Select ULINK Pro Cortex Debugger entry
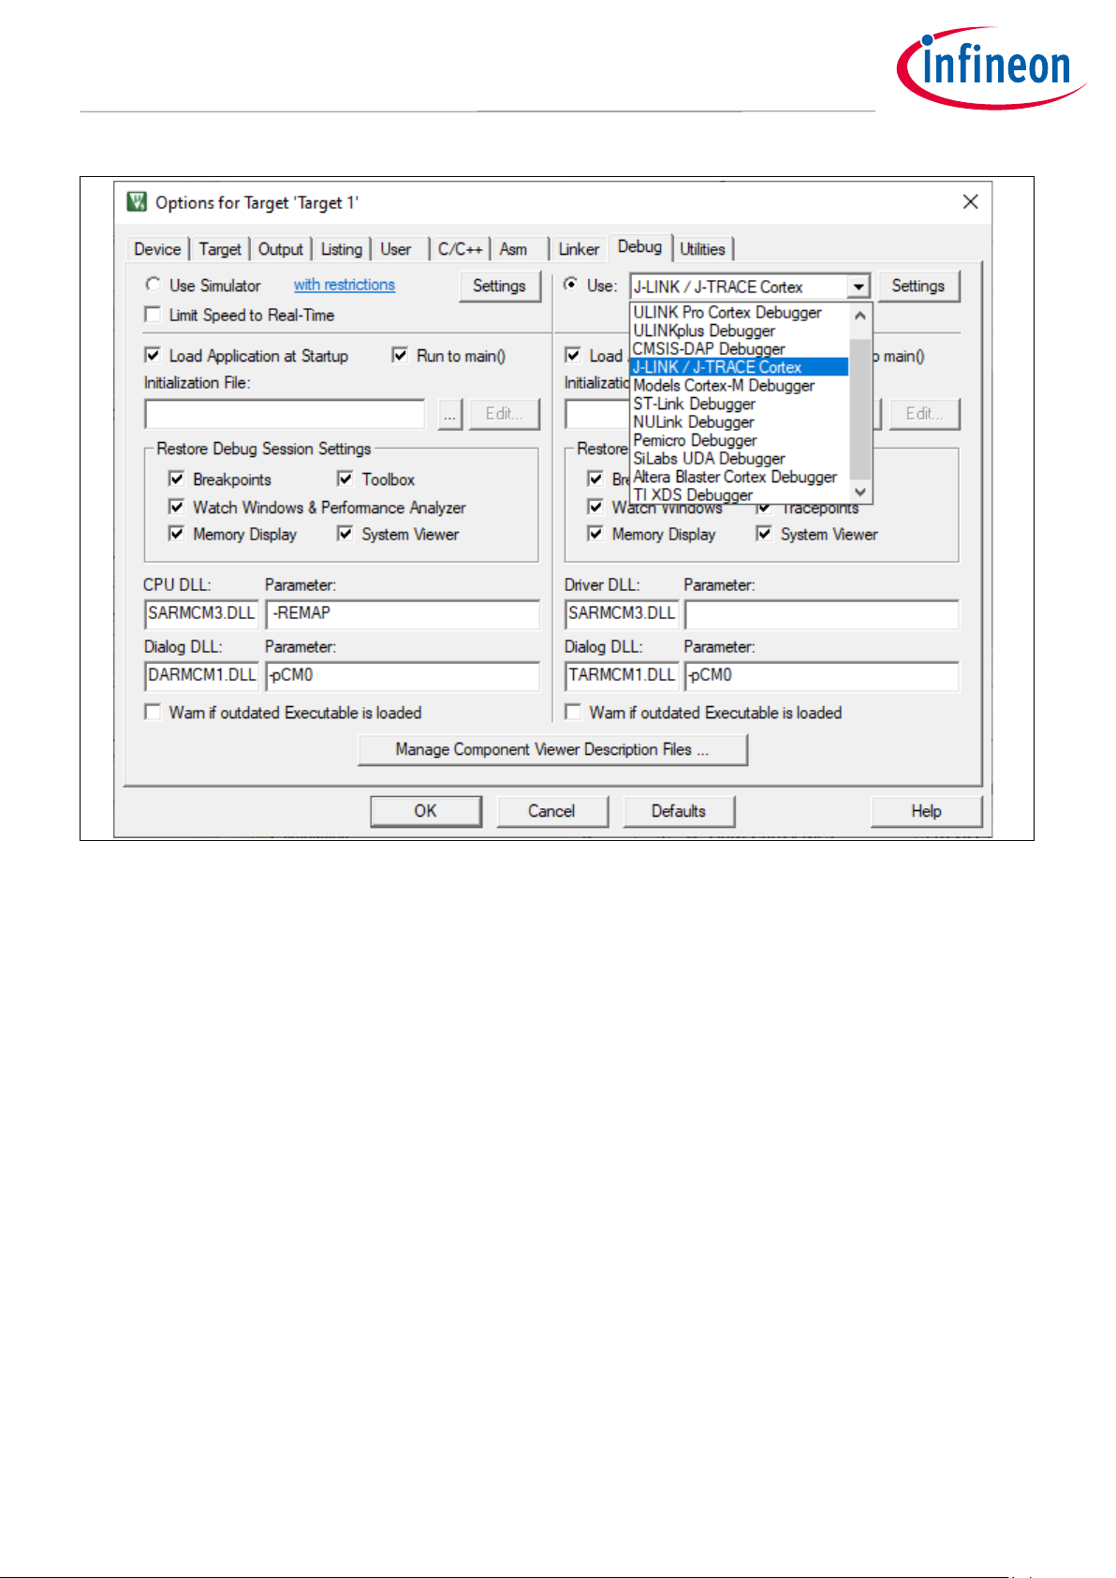This screenshot has height=1578, width=1116. point(727,312)
